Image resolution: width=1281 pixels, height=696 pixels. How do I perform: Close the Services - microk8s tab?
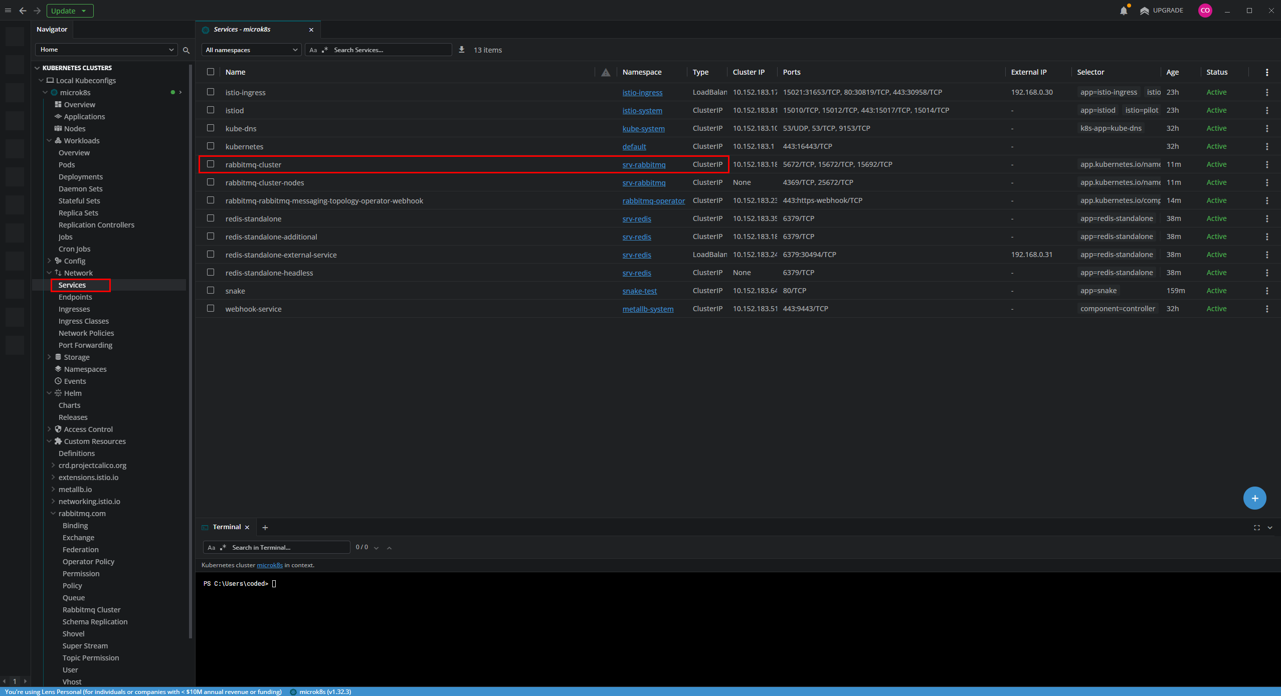coord(311,30)
